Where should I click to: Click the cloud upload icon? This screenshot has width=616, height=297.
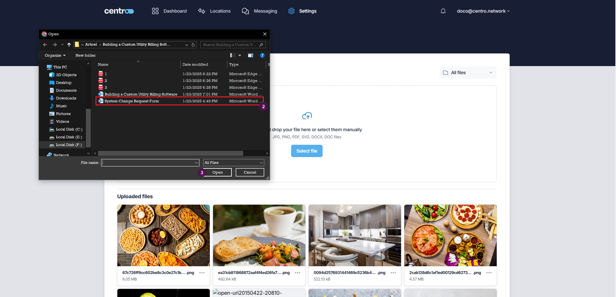307,116
